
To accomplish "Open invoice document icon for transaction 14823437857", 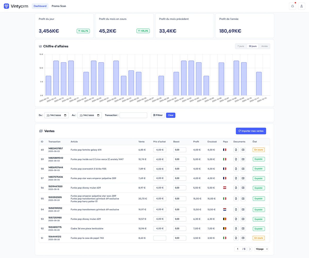I will tap(236, 150).
